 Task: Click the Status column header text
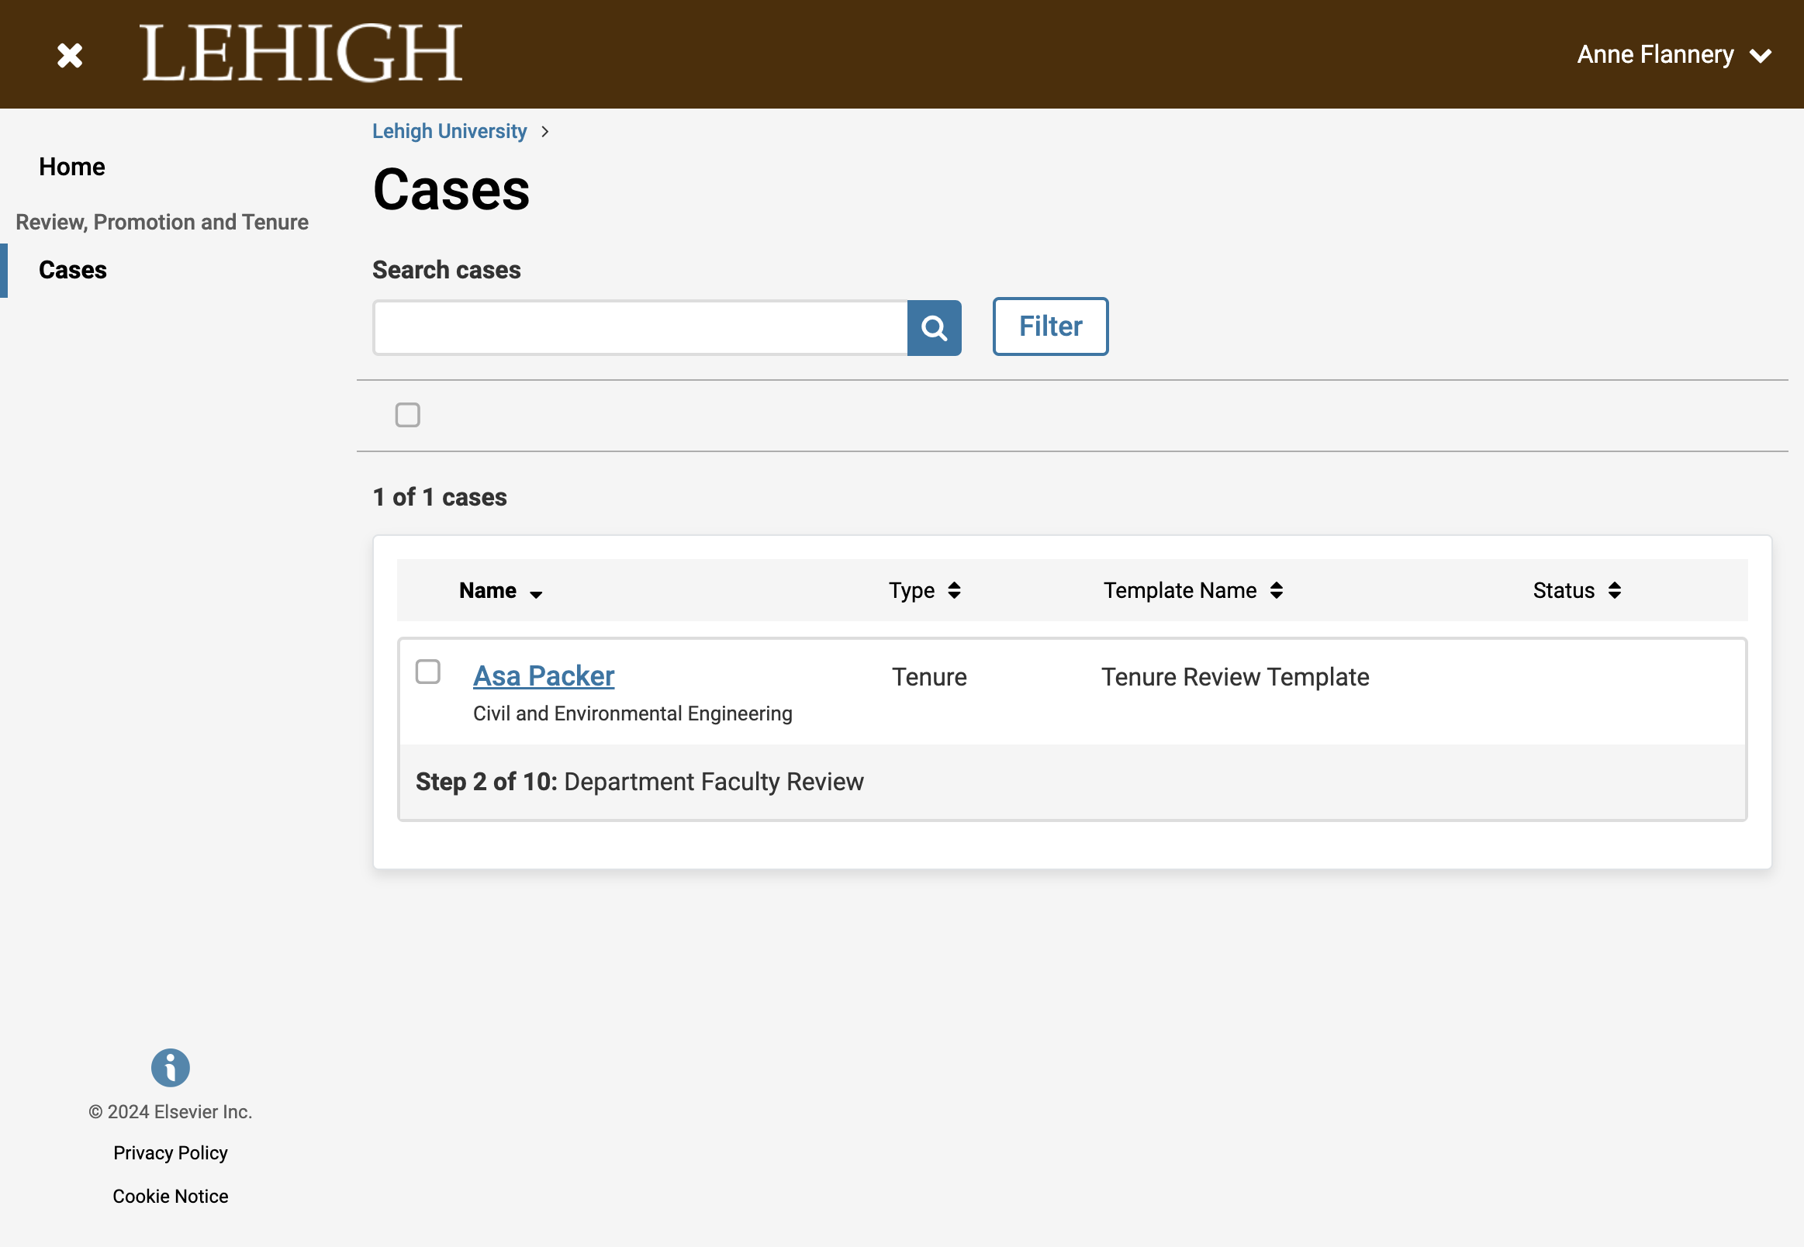coord(1564,591)
